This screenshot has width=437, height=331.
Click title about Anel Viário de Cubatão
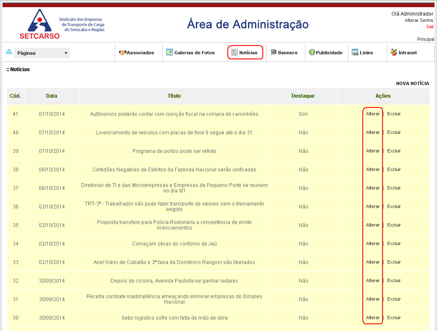click(x=174, y=262)
